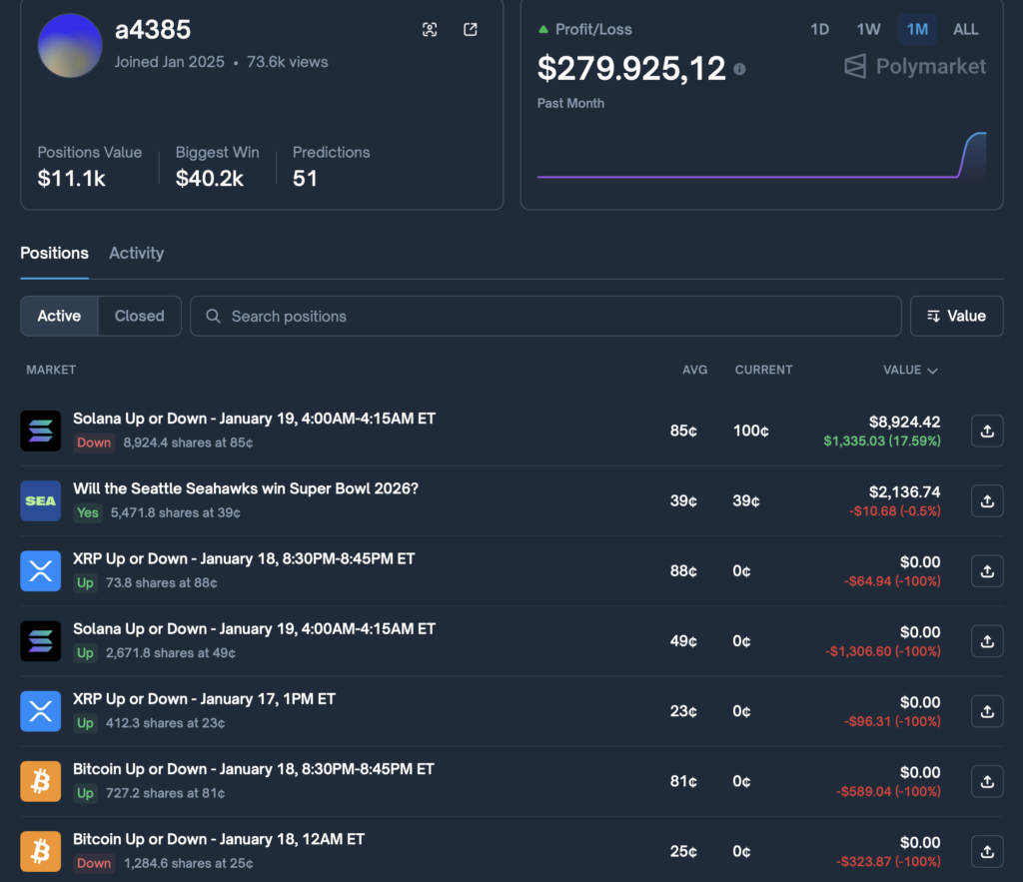Click the scan profile icon beside a4385
This screenshot has width=1023, height=882.
coord(430,30)
